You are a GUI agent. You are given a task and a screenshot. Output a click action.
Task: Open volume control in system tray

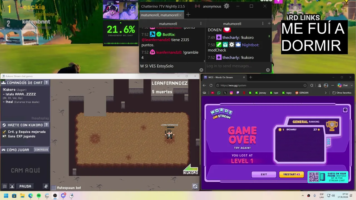click(333, 196)
